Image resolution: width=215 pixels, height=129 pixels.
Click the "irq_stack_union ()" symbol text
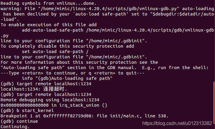coord(83,105)
